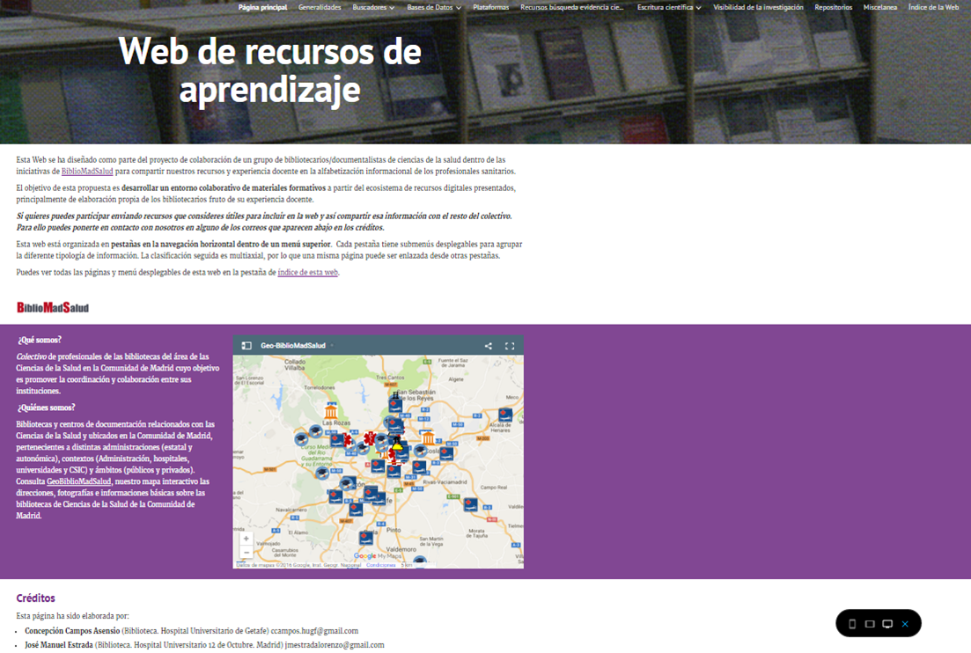Click the BiblioMadSalud logo image
This screenshot has height=653, width=971.
click(53, 307)
